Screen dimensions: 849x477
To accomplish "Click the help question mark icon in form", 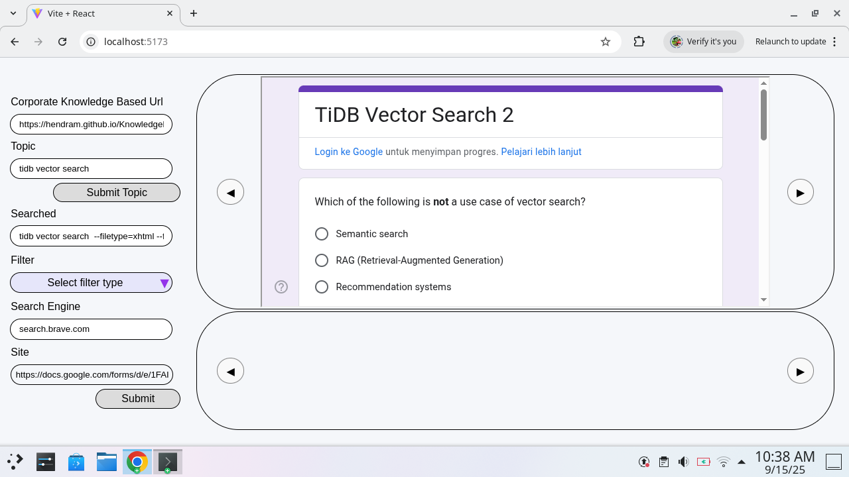I will [281, 287].
